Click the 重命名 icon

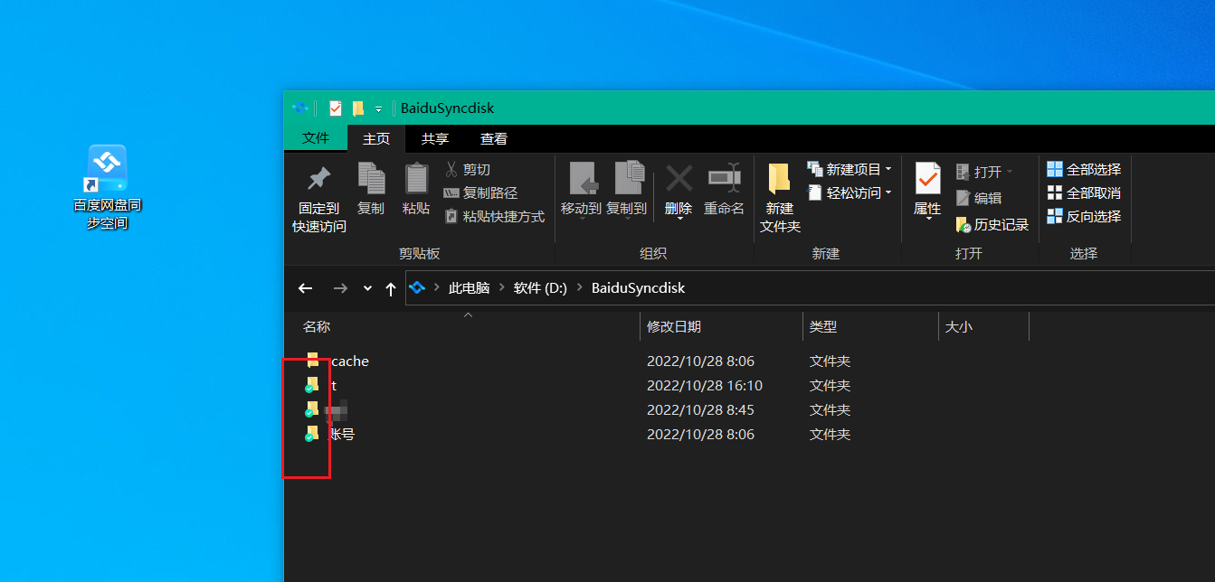coord(725,179)
